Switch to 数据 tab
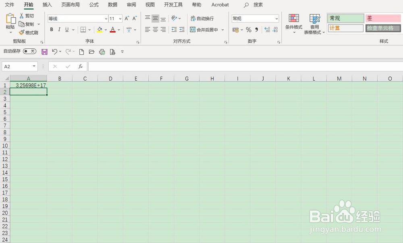The height and width of the screenshot is (243, 403). [x=112, y=4]
